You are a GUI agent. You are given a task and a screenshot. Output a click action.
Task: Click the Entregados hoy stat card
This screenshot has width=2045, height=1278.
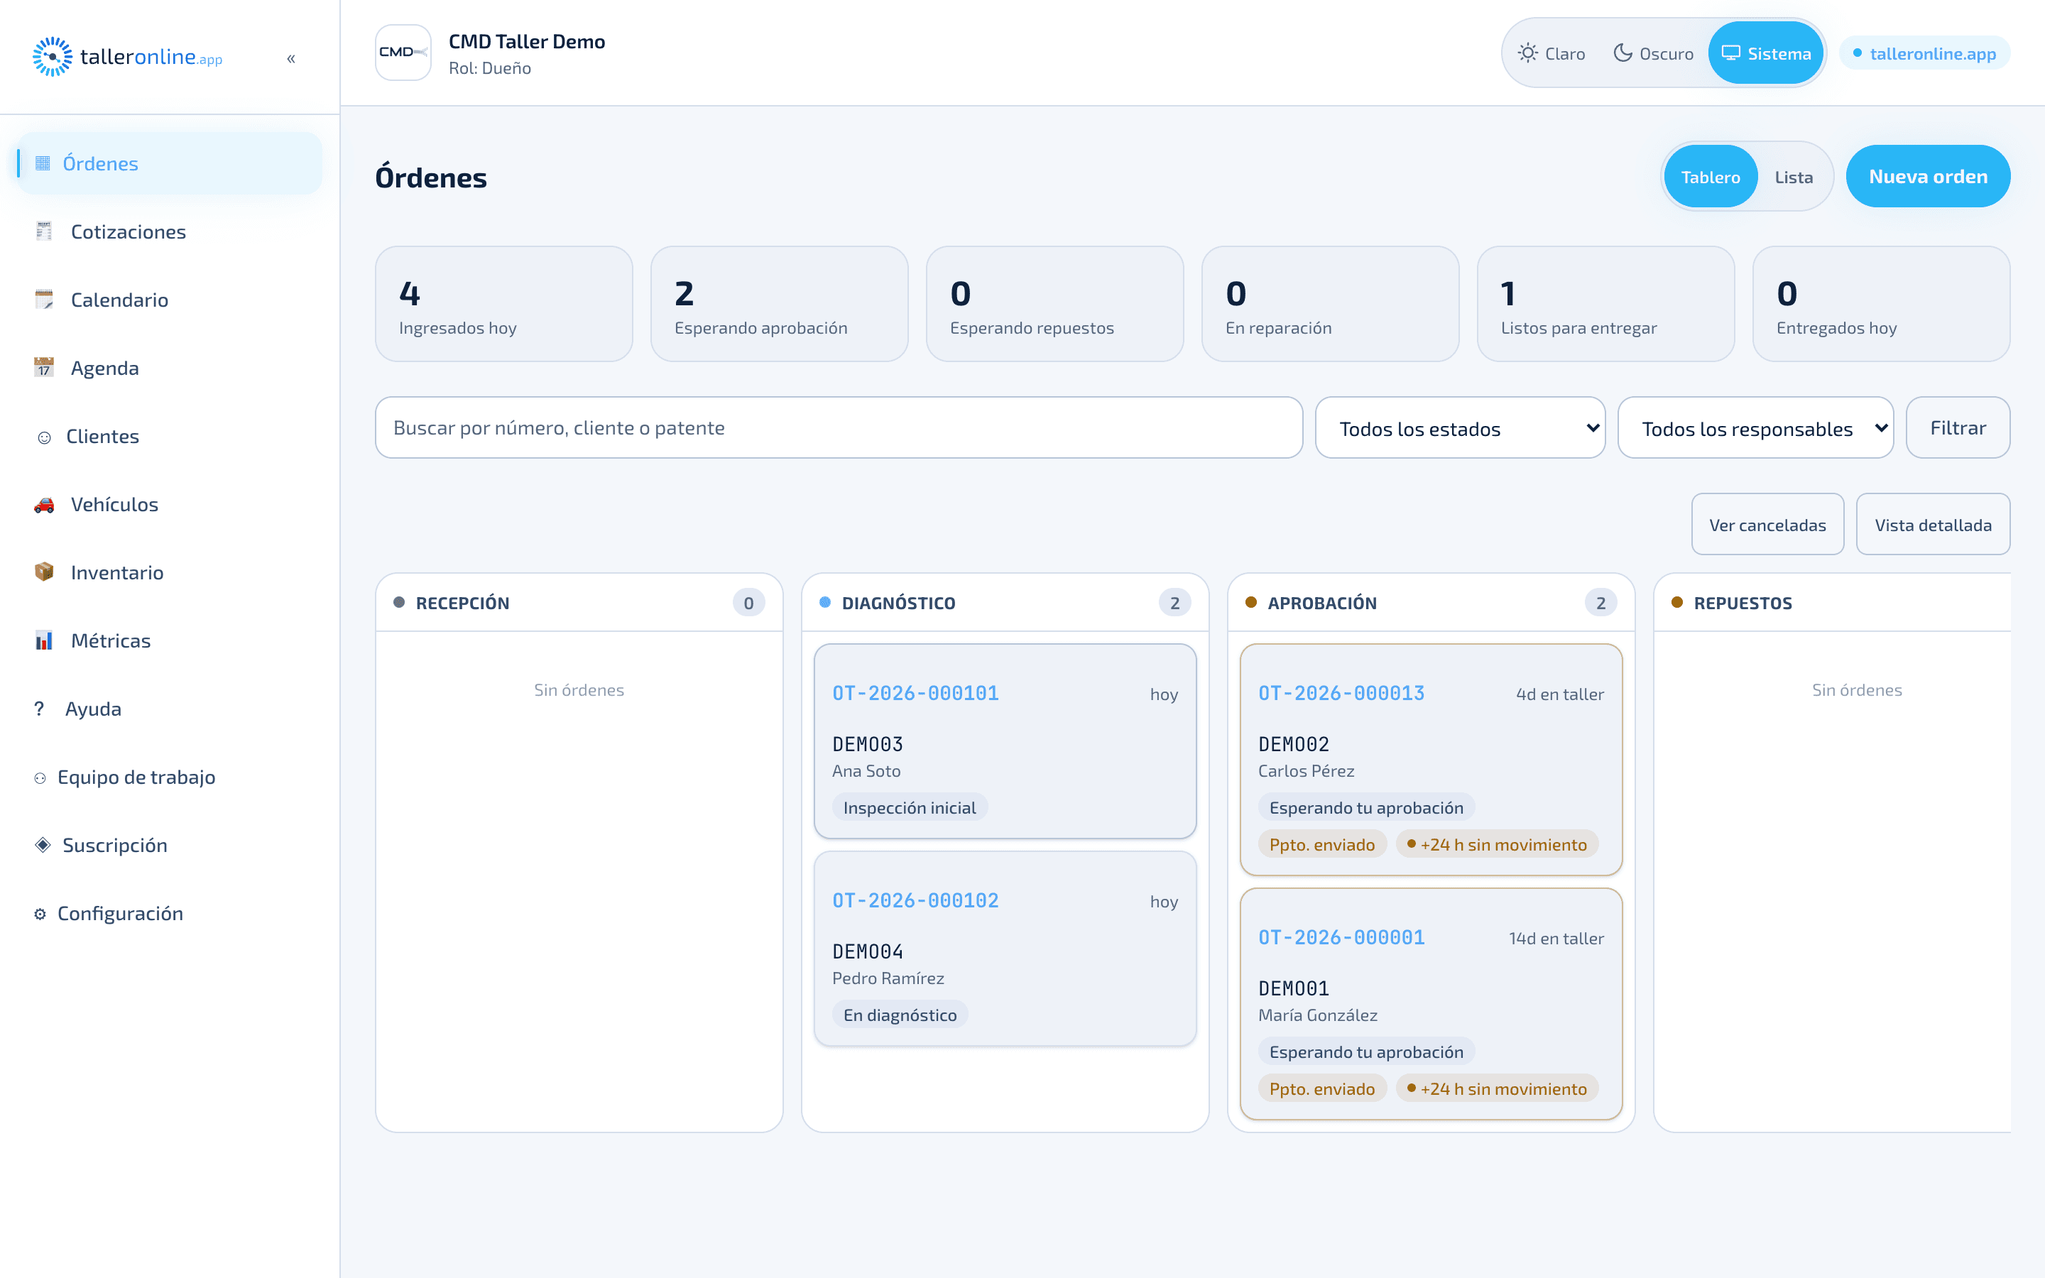[x=1881, y=305]
